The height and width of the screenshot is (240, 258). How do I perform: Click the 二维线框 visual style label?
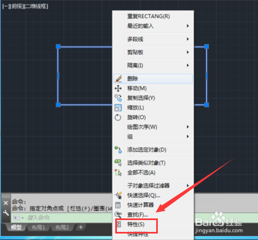tap(36, 6)
